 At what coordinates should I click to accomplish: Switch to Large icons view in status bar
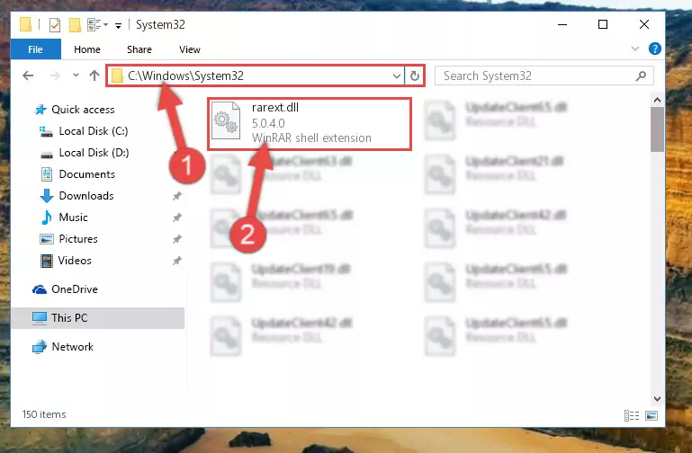652,415
